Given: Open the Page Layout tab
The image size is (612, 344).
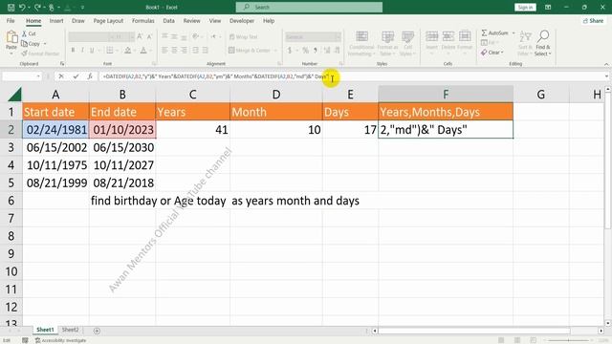Looking at the screenshot, I should [108, 21].
